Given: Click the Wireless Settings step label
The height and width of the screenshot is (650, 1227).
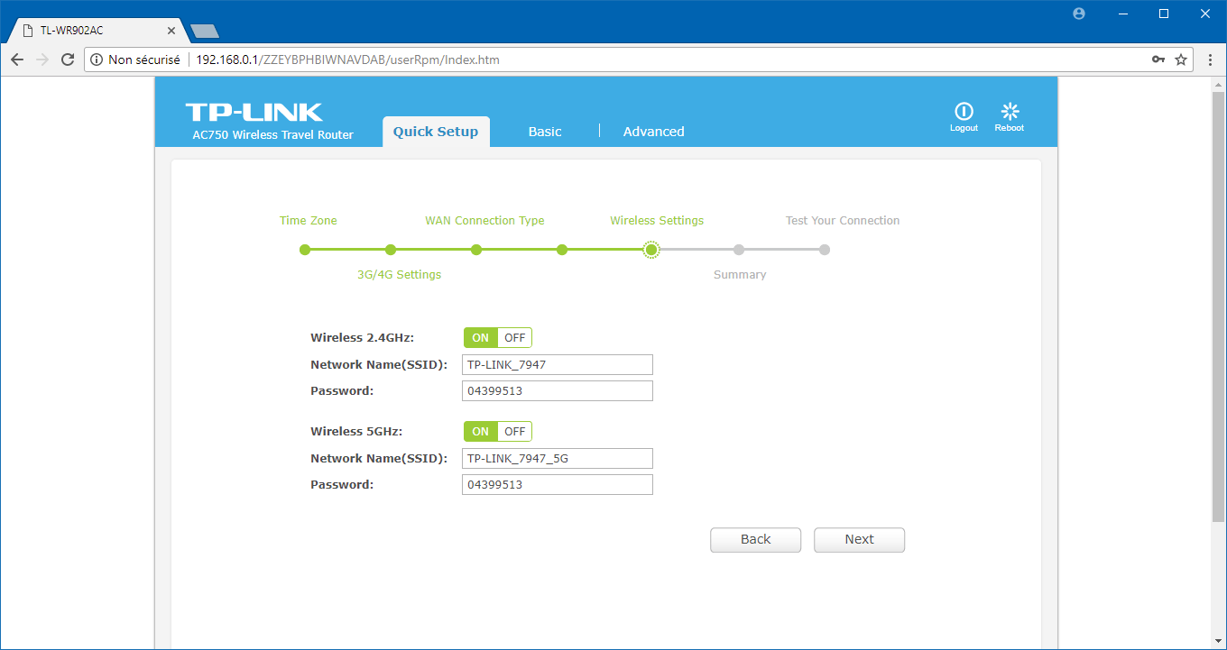Looking at the screenshot, I should [x=657, y=220].
